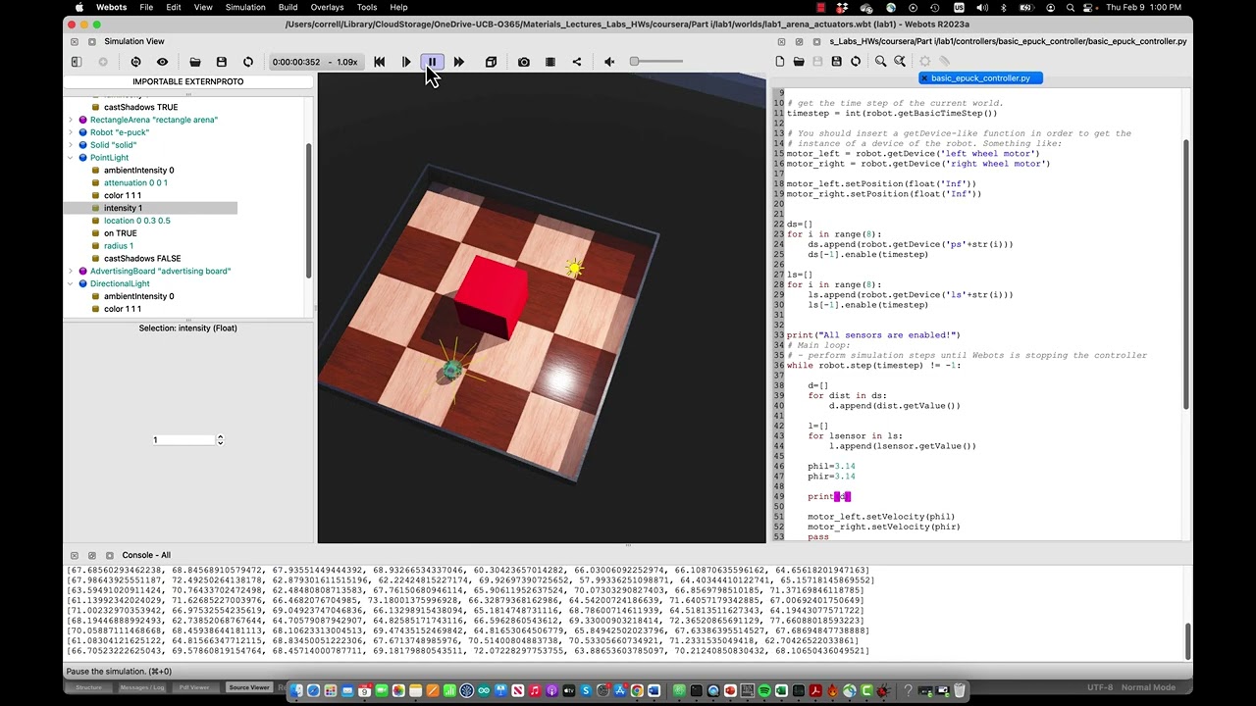Open the eye view-options icon
This screenshot has height=706, width=1256.
point(163,62)
